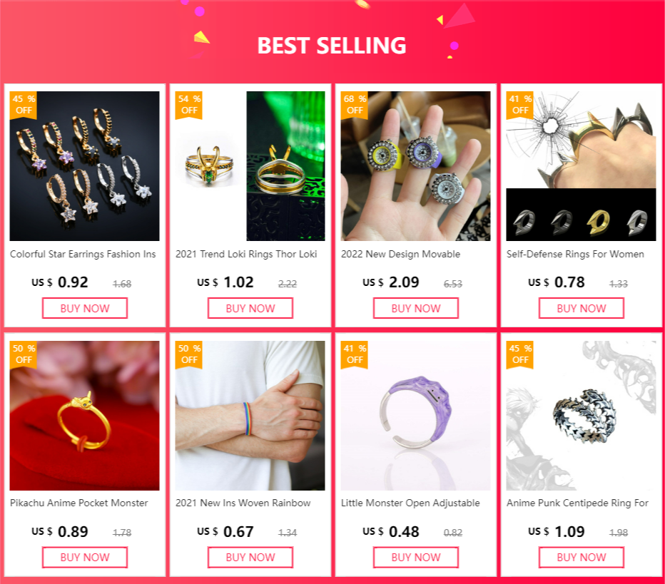
Task: Open the Loki ring product image
Action: click(250, 166)
